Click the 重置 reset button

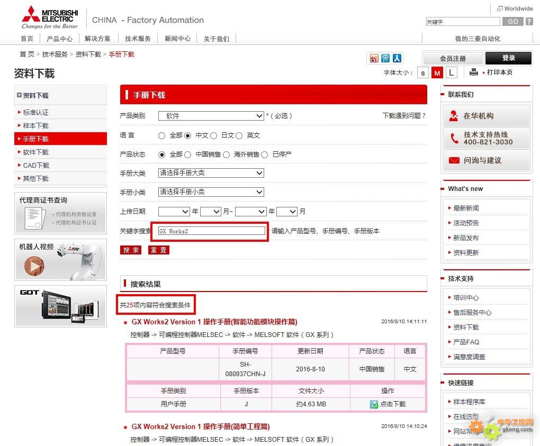coord(159,250)
